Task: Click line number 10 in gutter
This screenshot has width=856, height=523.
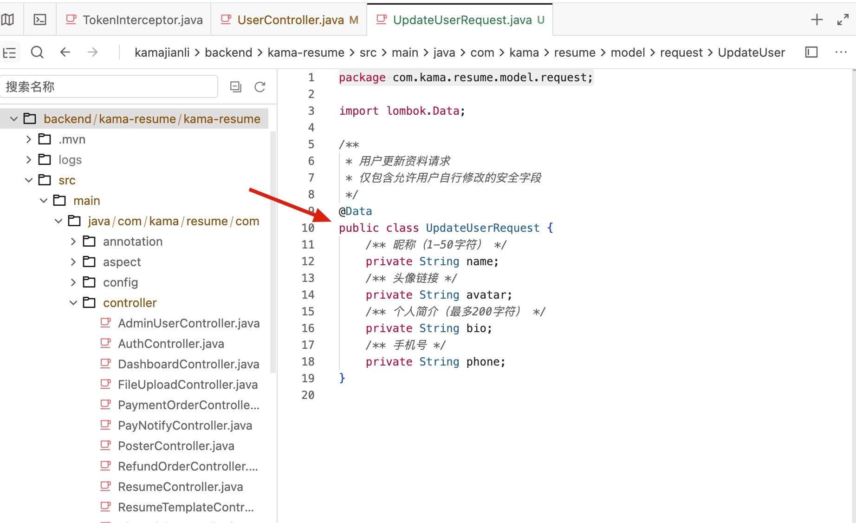Action: (x=308, y=228)
